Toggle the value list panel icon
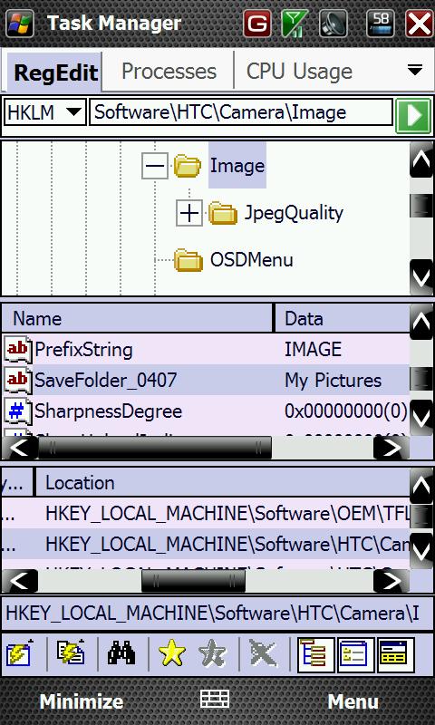The height and width of the screenshot is (725, 435). (355, 654)
